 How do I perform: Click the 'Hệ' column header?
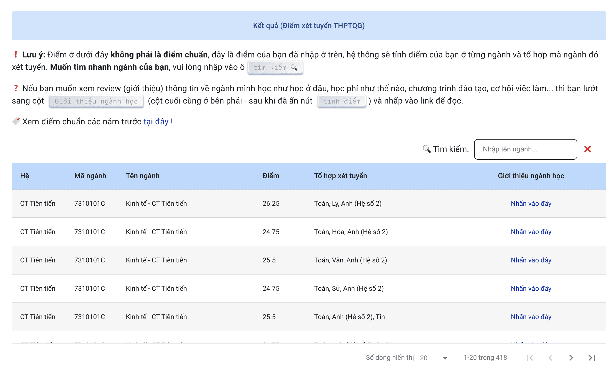[25, 176]
